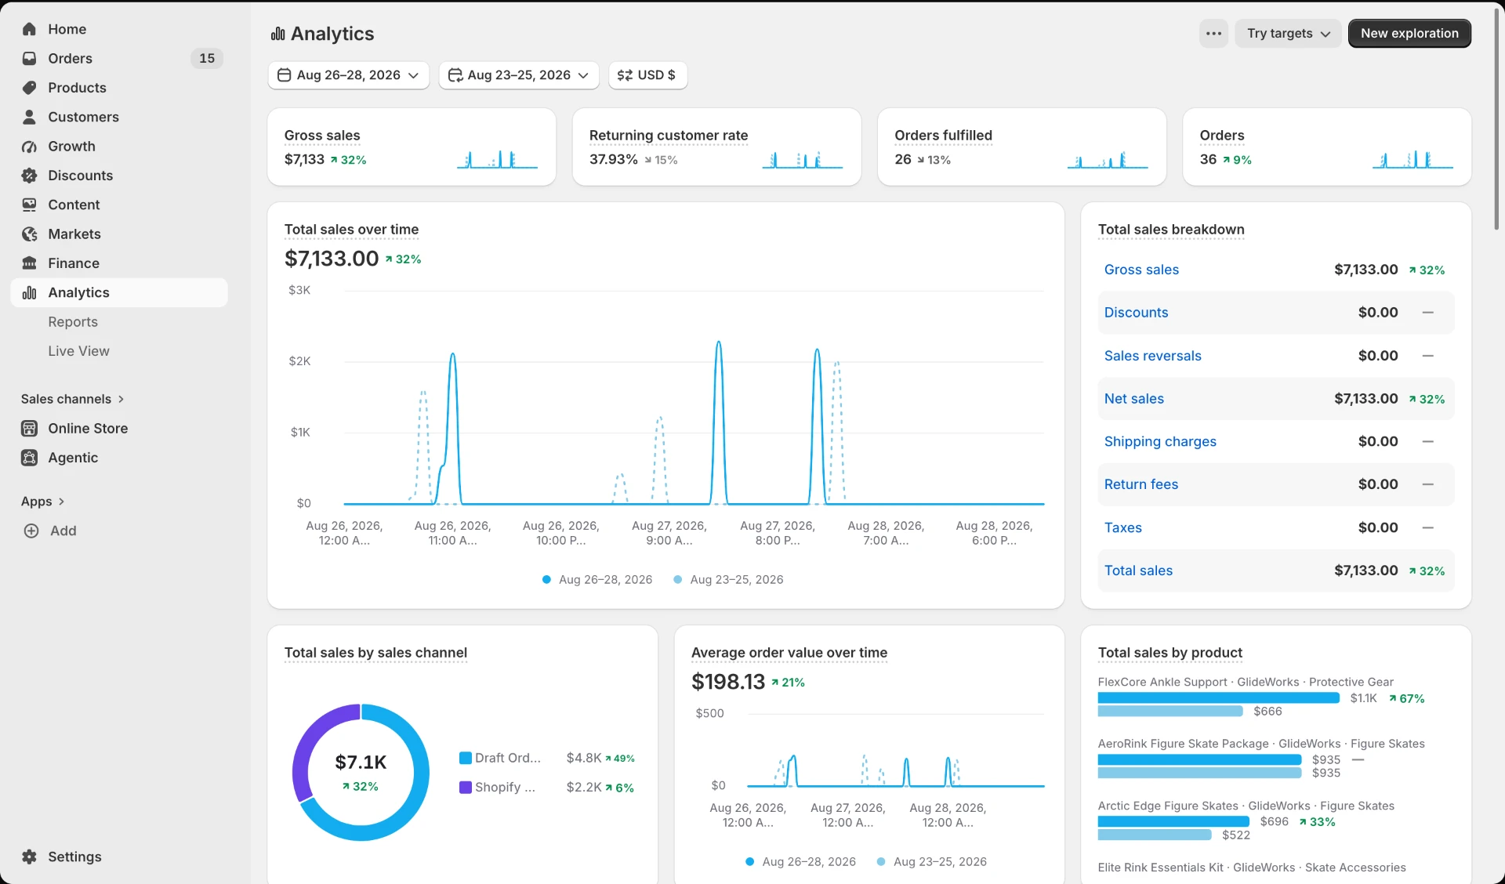Click Aug 23–25 legend in Average order chart

click(931, 862)
